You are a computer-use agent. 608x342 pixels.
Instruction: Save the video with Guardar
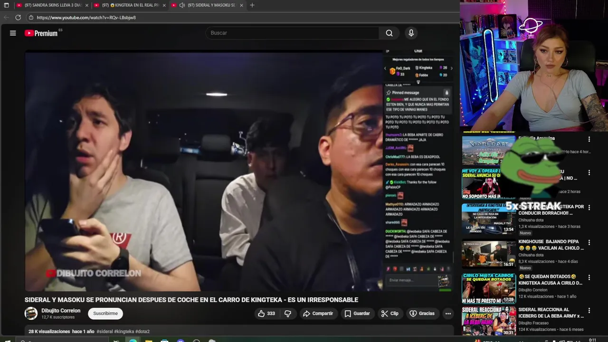(357, 313)
